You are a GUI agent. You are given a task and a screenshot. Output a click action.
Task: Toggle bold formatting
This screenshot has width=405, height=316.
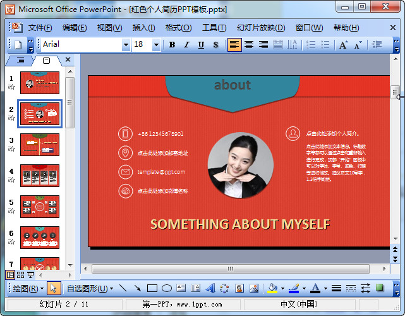[x=172, y=45]
